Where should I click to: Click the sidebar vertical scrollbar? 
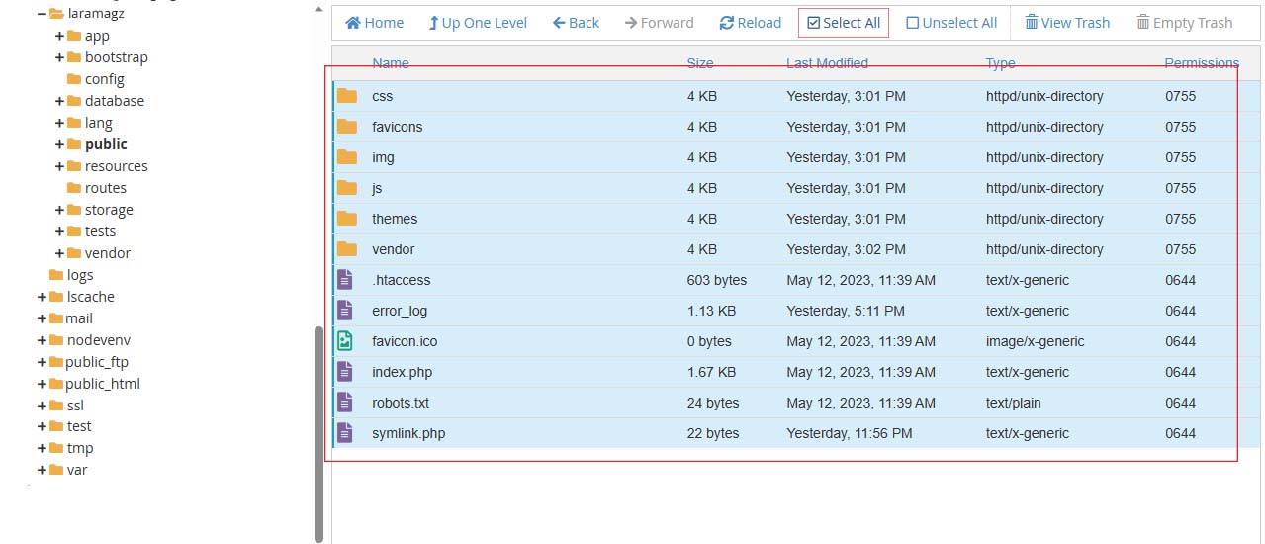(318, 435)
